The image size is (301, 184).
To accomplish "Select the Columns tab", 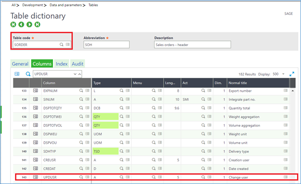I will click(x=42, y=64).
